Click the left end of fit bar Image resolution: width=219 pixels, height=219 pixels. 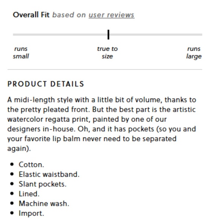14,34
